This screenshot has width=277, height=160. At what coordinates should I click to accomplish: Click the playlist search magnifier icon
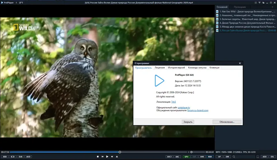pos(234,157)
